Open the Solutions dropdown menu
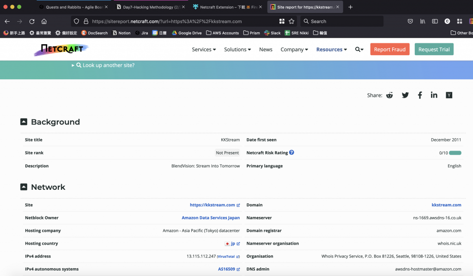The height and width of the screenshot is (276, 473). 237,49
